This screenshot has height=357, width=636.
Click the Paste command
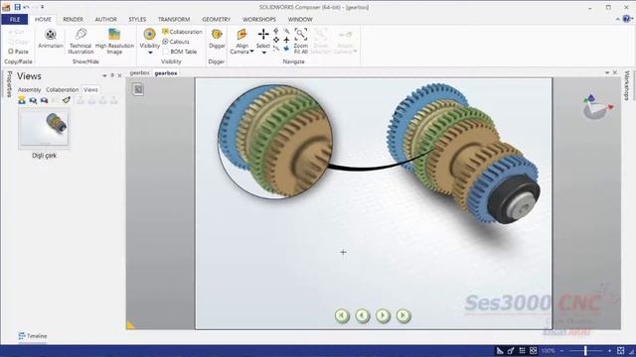18,52
